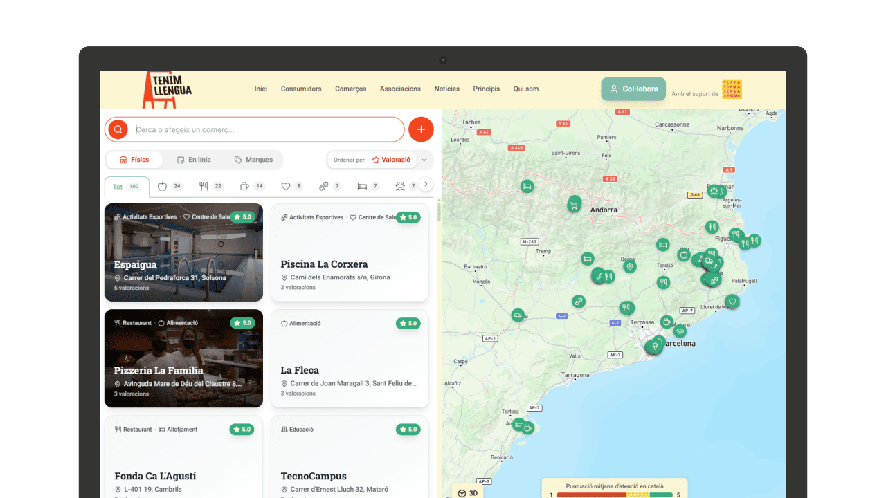Click the orange search magnifier icon
The width and height of the screenshot is (886, 498).
[x=118, y=129]
